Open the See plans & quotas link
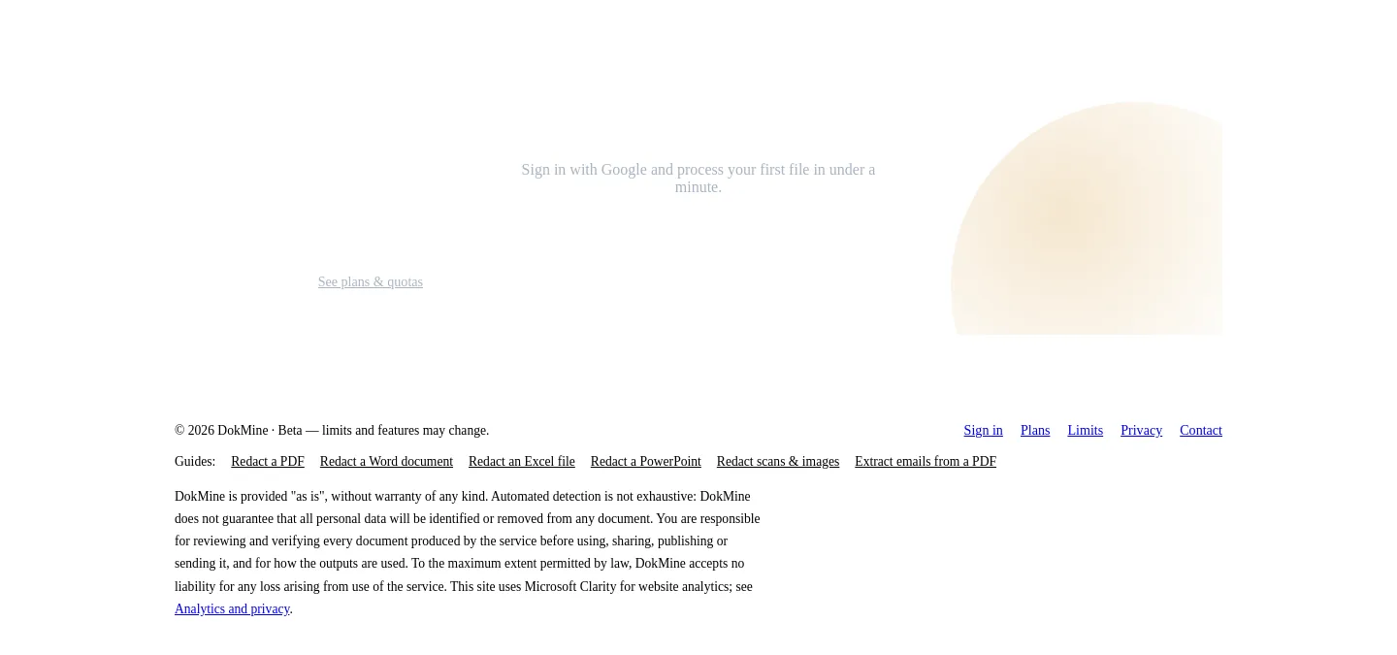The image size is (1397, 655). 370,281
